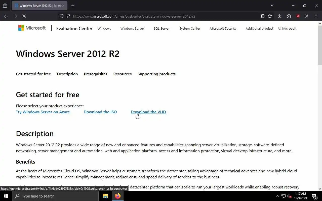Open the Windows Server nav menu
This screenshot has height=201, width=322.
point(132,28)
